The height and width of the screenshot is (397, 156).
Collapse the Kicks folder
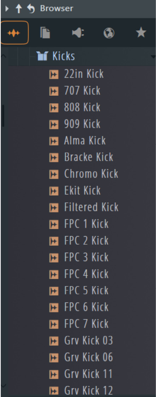(42, 56)
